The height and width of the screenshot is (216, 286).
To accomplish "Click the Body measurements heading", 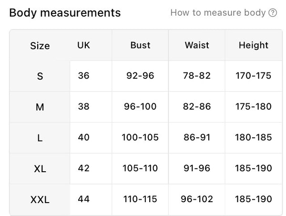I will pyautogui.click(x=65, y=13).
